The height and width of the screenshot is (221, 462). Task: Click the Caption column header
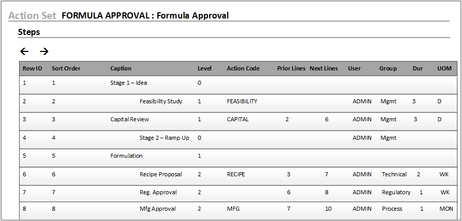121,68
